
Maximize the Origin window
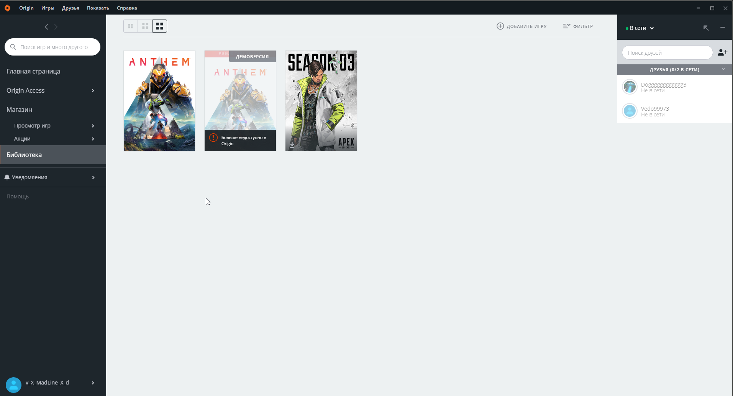tap(712, 8)
